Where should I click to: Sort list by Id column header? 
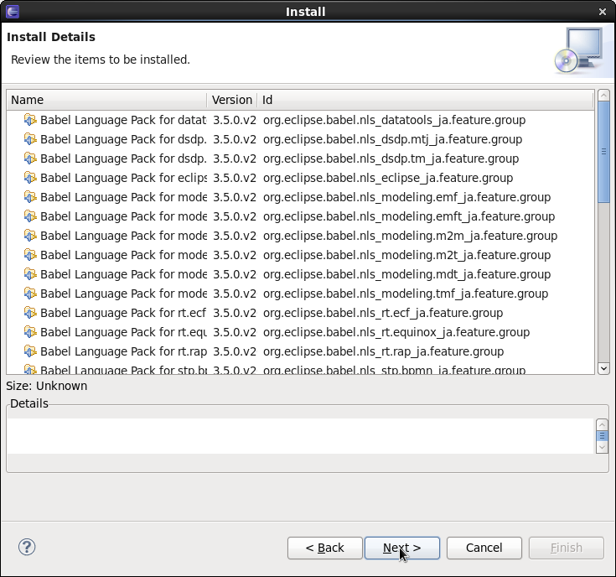(x=426, y=100)
